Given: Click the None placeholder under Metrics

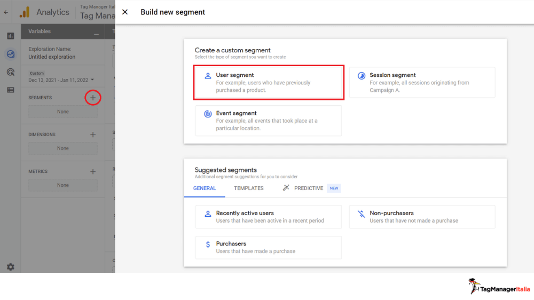Looking at the screenshot, I should tap(63, 185).
